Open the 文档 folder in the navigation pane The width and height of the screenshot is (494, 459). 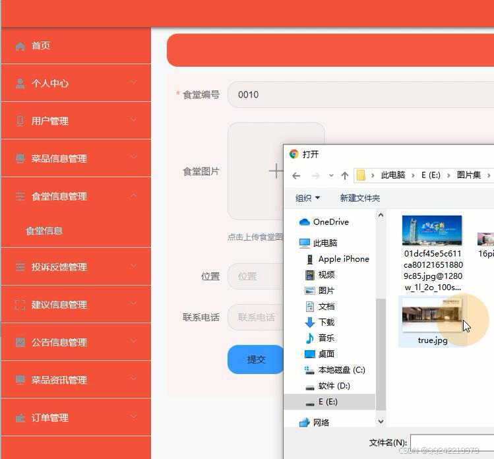pos(320,306)
